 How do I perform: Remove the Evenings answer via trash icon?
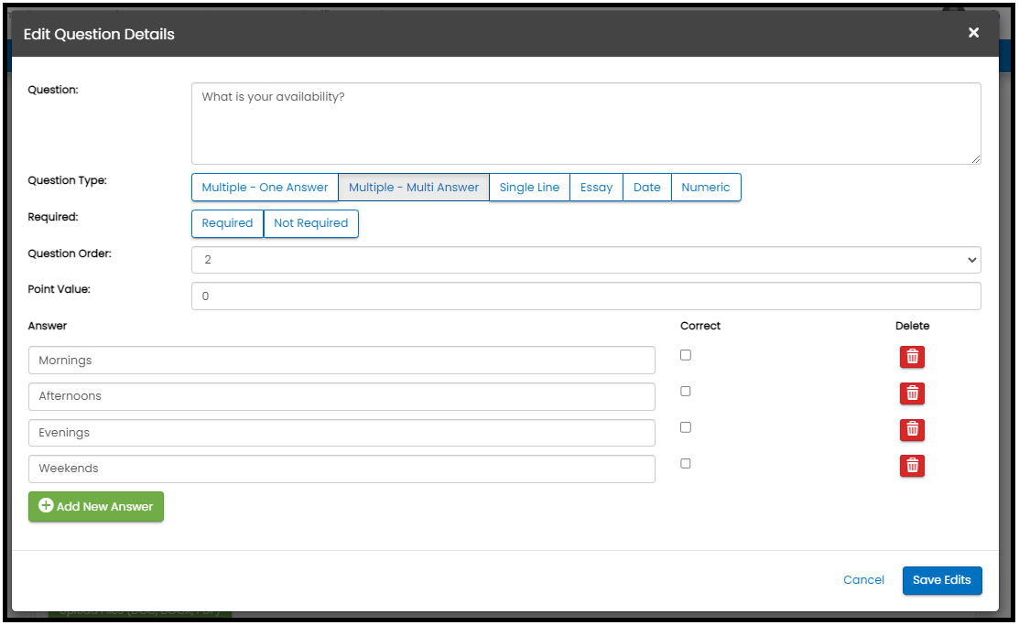(912, 429)
